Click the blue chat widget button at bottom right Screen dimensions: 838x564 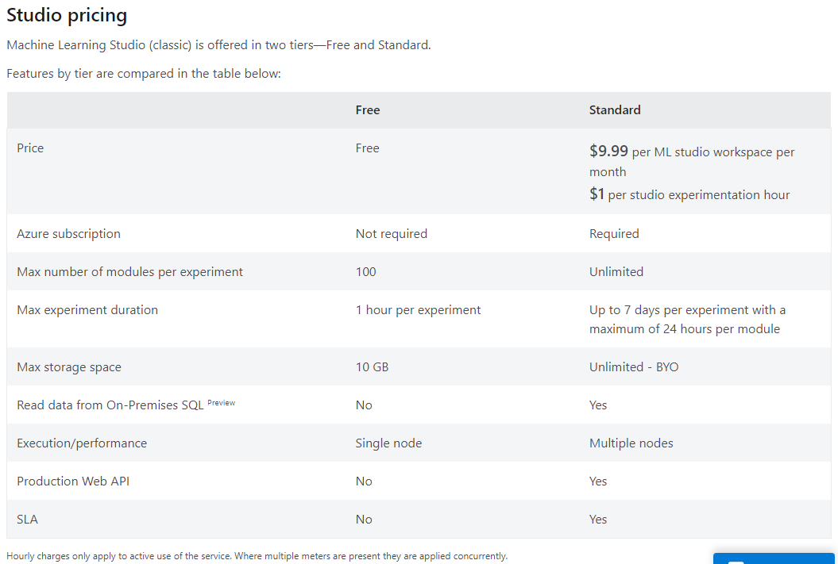(773, 558)
